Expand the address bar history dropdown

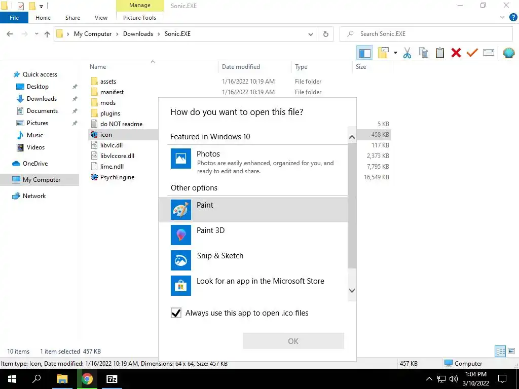311,34
